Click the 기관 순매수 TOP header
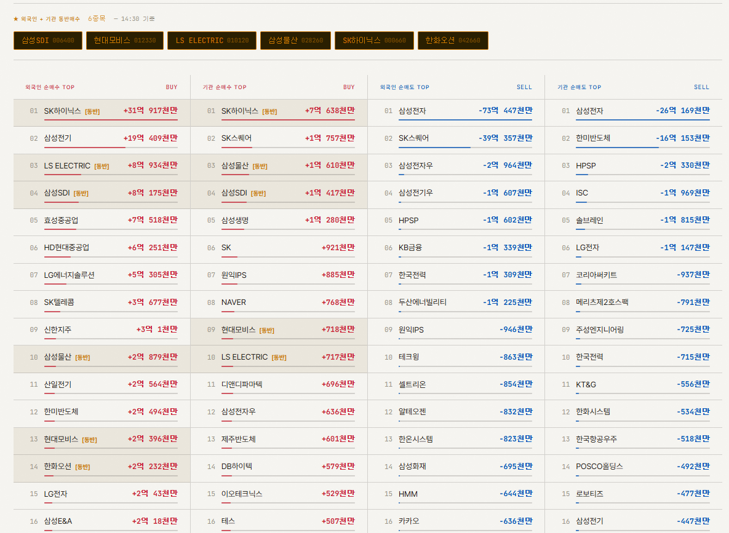The image size is (729, 533). 225,87
